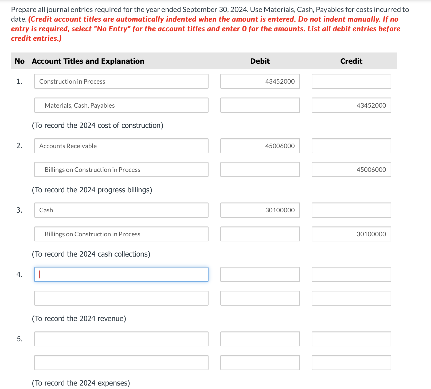The image size is (431, 389).
Task: Click the empty debit field in entry 4
Action: pos(260,274)
